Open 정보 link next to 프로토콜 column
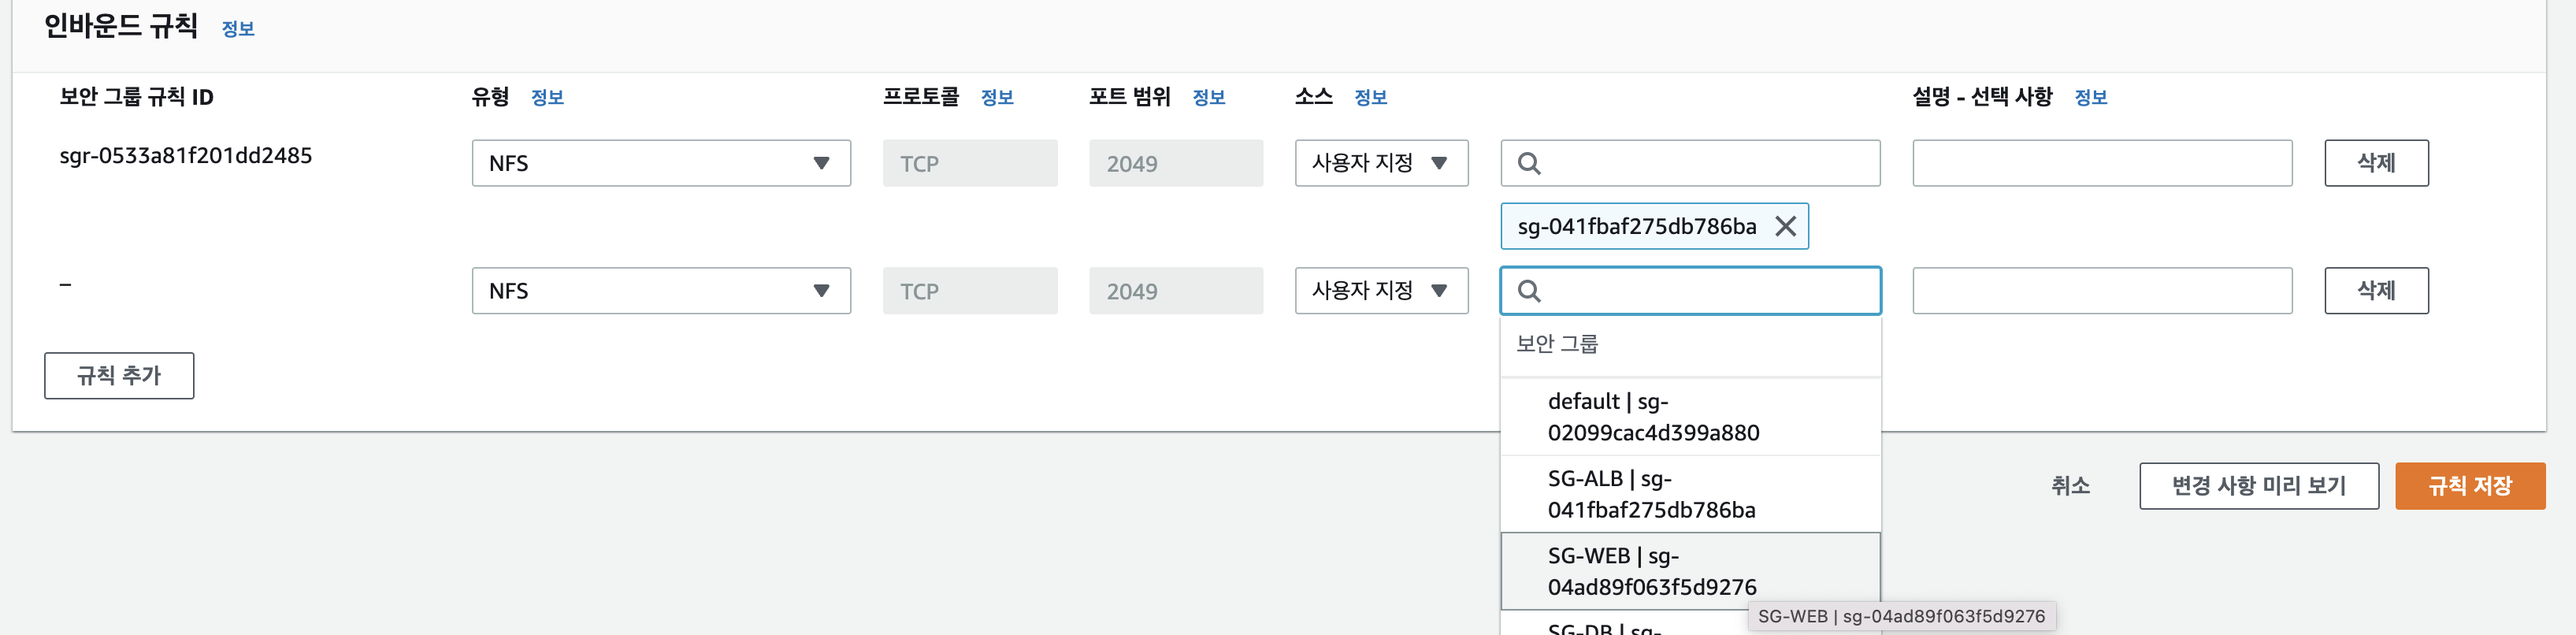Screen dimensions: 2576x635 point(997,97)
